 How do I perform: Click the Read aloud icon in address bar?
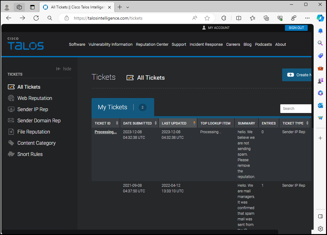coord(195,18)
